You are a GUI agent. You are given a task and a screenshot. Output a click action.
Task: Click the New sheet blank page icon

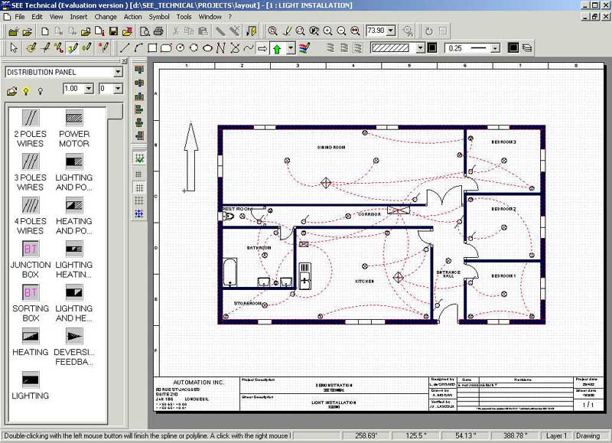(45, 31)
